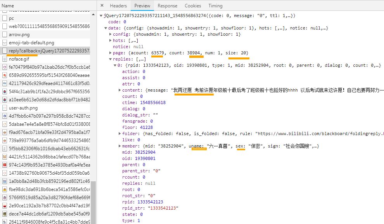Viewport: 384px width, 224px height.
Task: Select 4d7fbb6c47b097e297 image icon
Action: [4, 116]
